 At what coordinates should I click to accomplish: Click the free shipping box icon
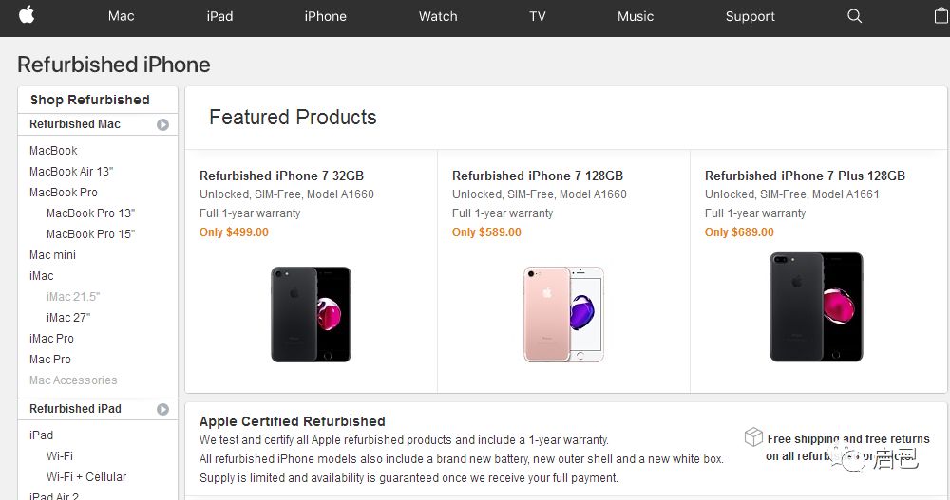coord(753,436)
